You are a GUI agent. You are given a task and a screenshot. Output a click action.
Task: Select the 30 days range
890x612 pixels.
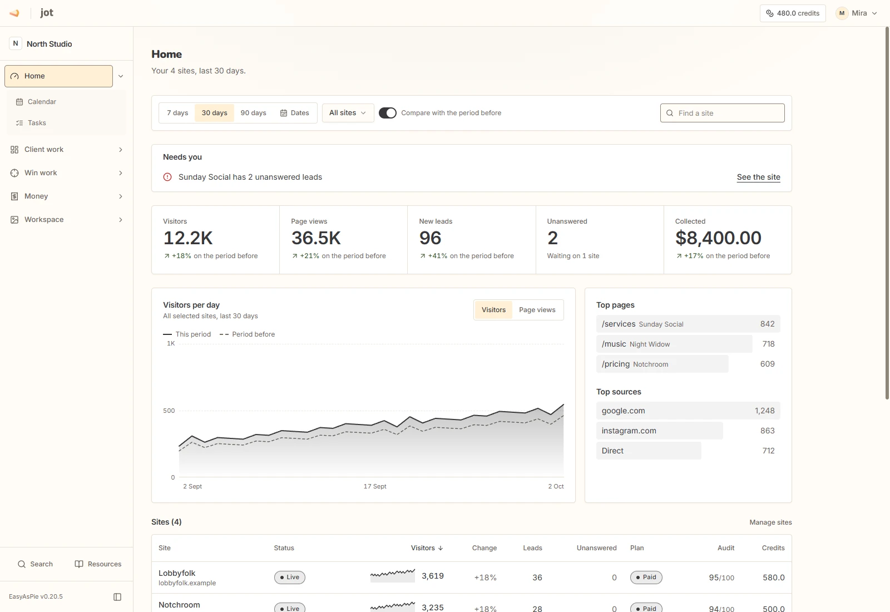tap(215, 113)
